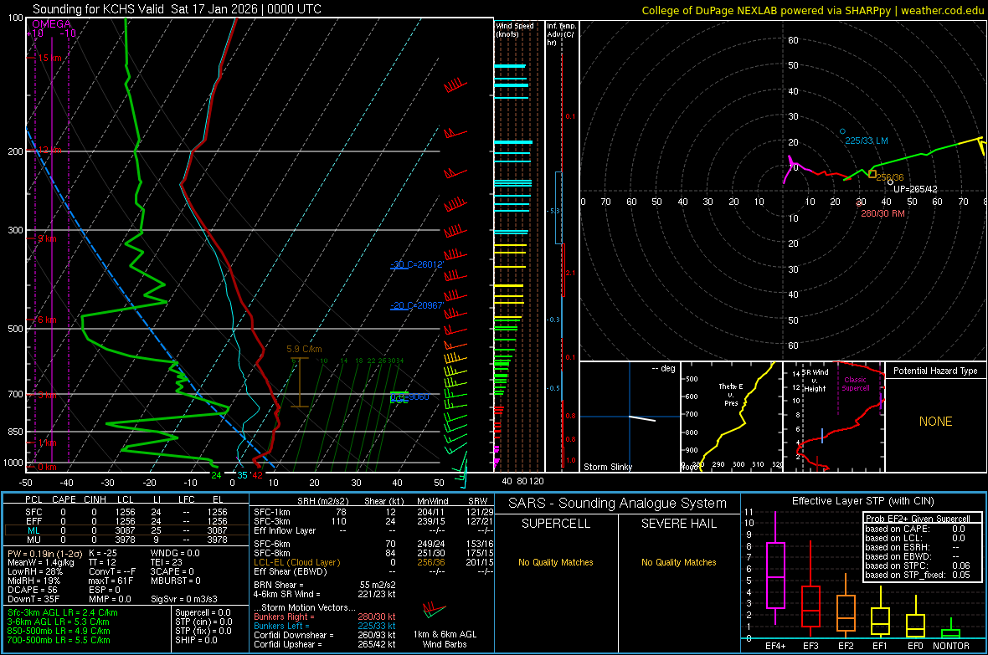This screenshot has width=988, height=655.
Task: Click the 'NONTOR' axis label
Action: [x=951, y=646]
